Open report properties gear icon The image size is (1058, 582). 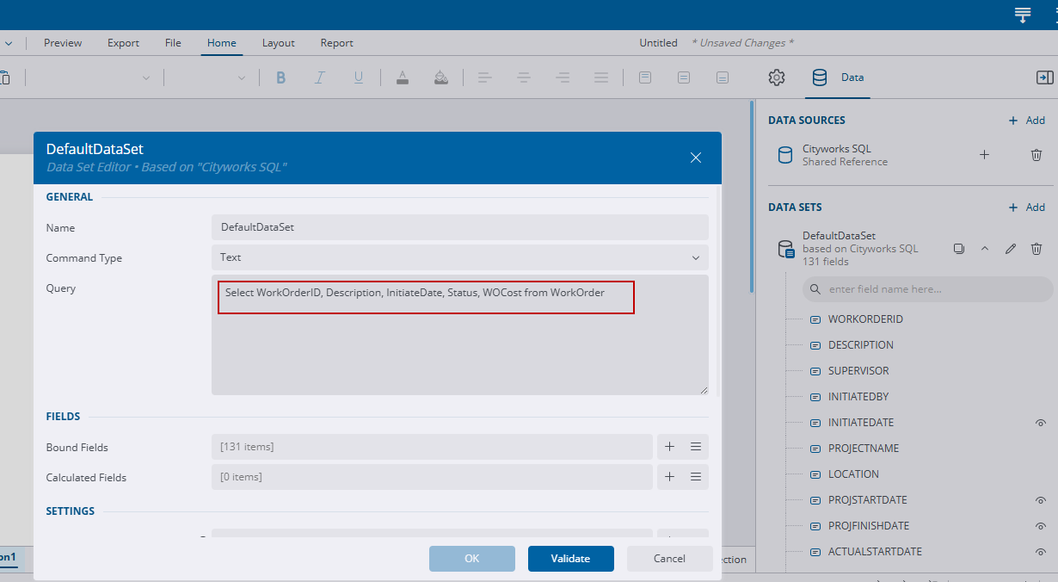(x=777, y=77)
